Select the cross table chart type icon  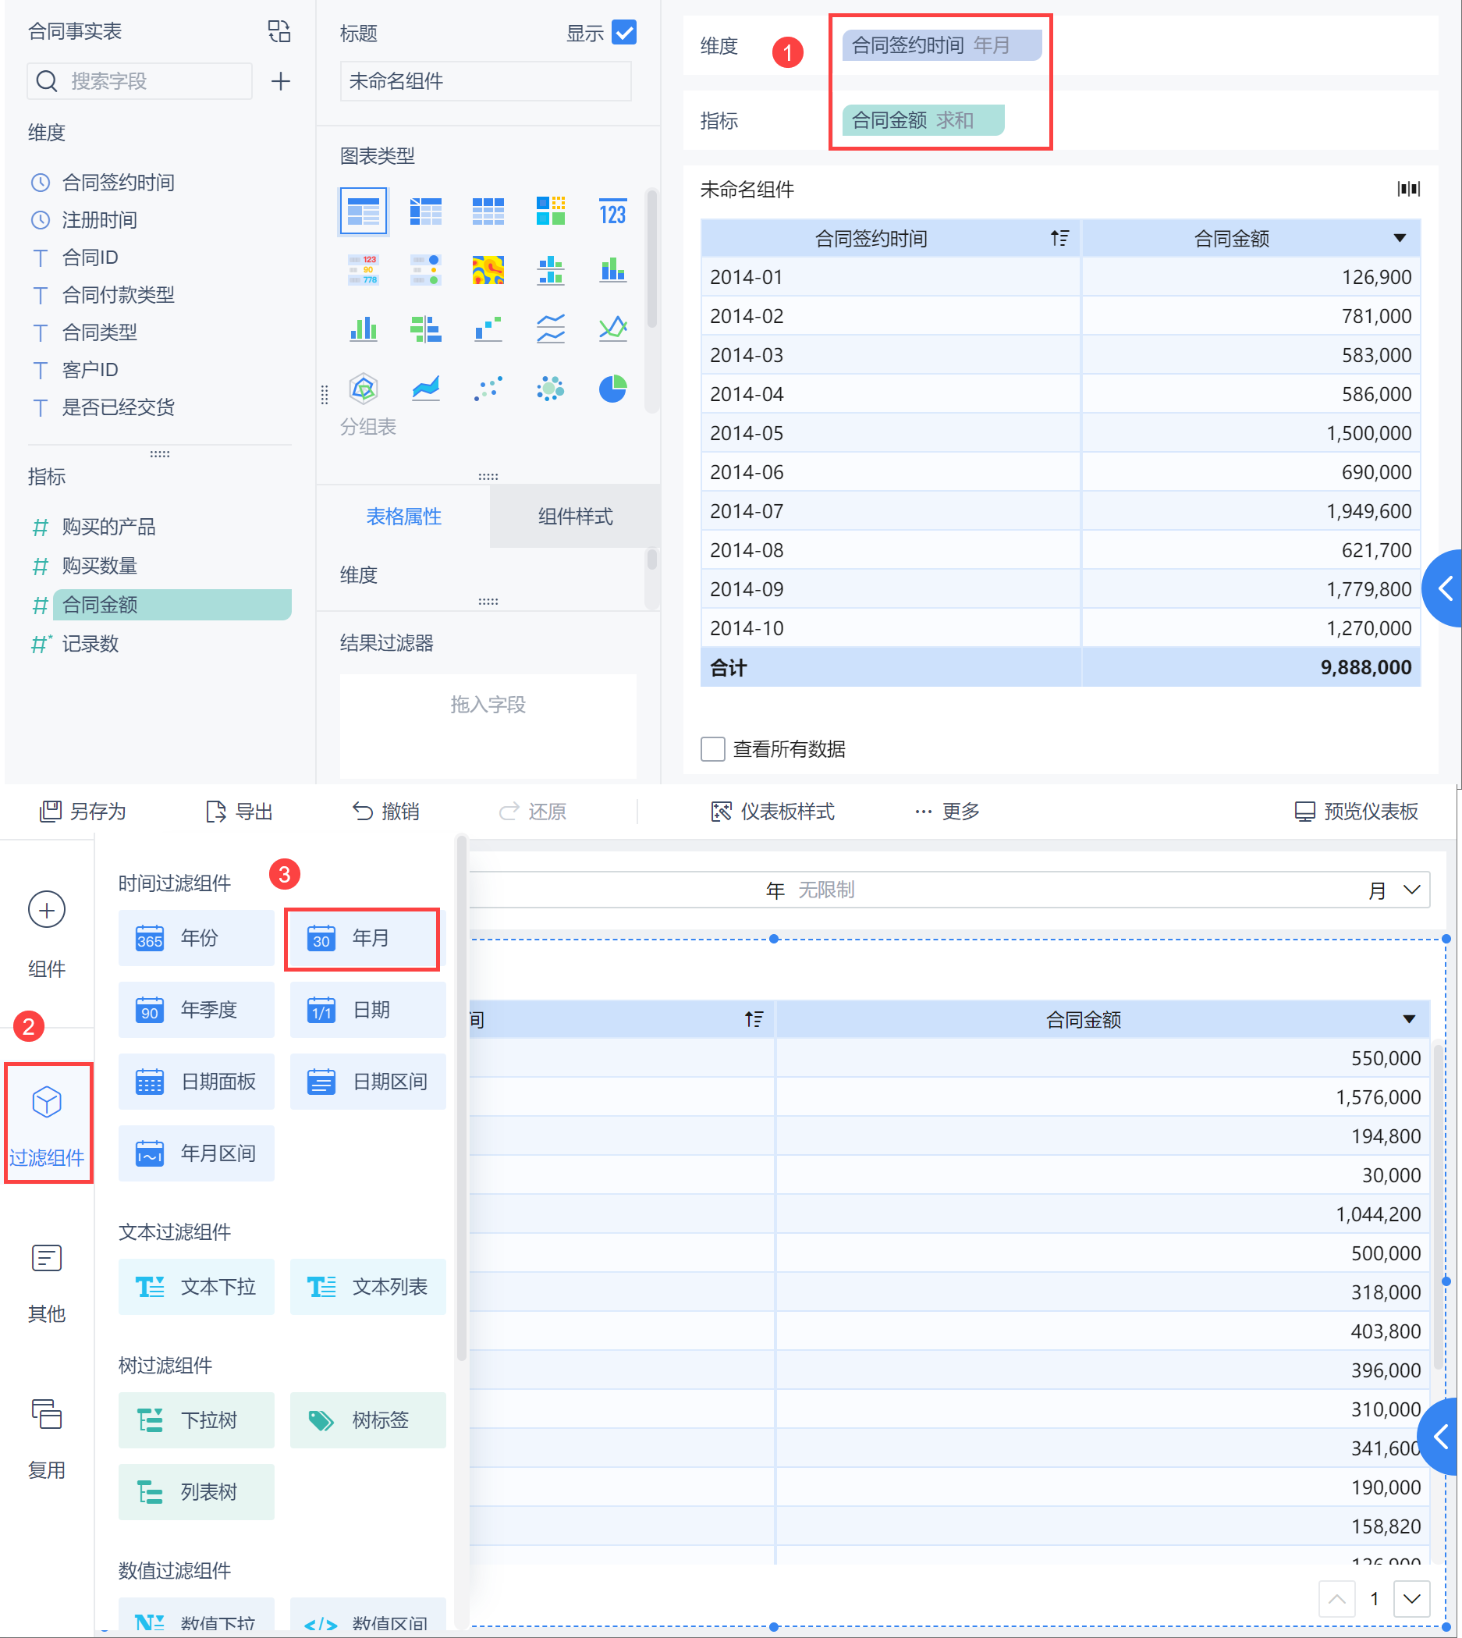[426, 211]
